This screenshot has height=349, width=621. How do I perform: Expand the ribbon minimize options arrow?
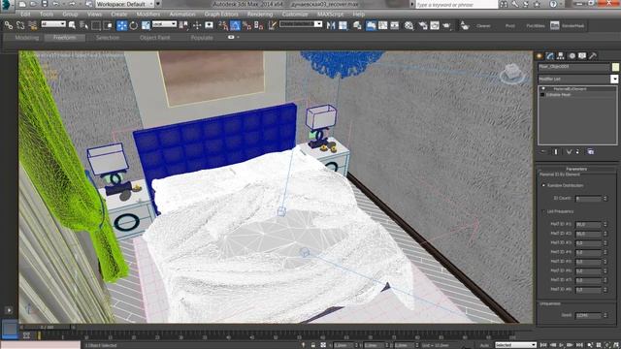click(x=238, y=37)
